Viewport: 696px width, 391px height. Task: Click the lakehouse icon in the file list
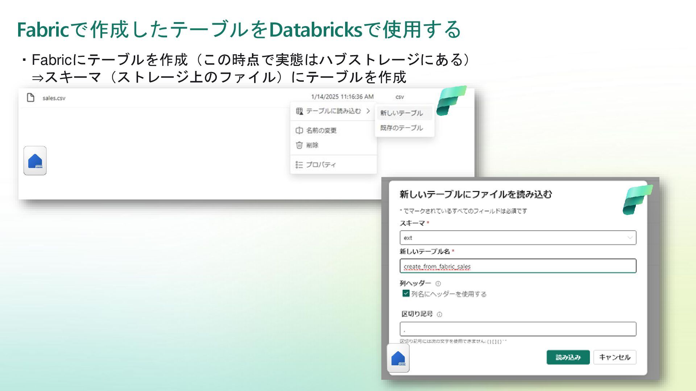point(35,161)
